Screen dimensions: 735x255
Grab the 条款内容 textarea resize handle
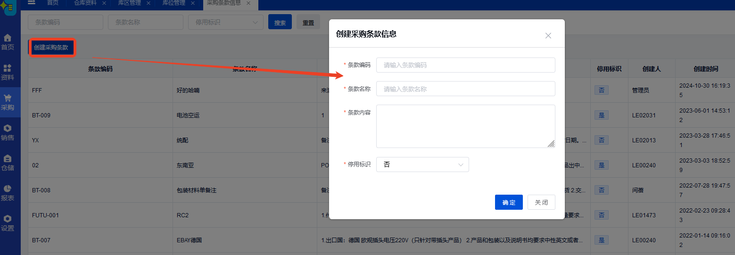click(x=551, y=144)
